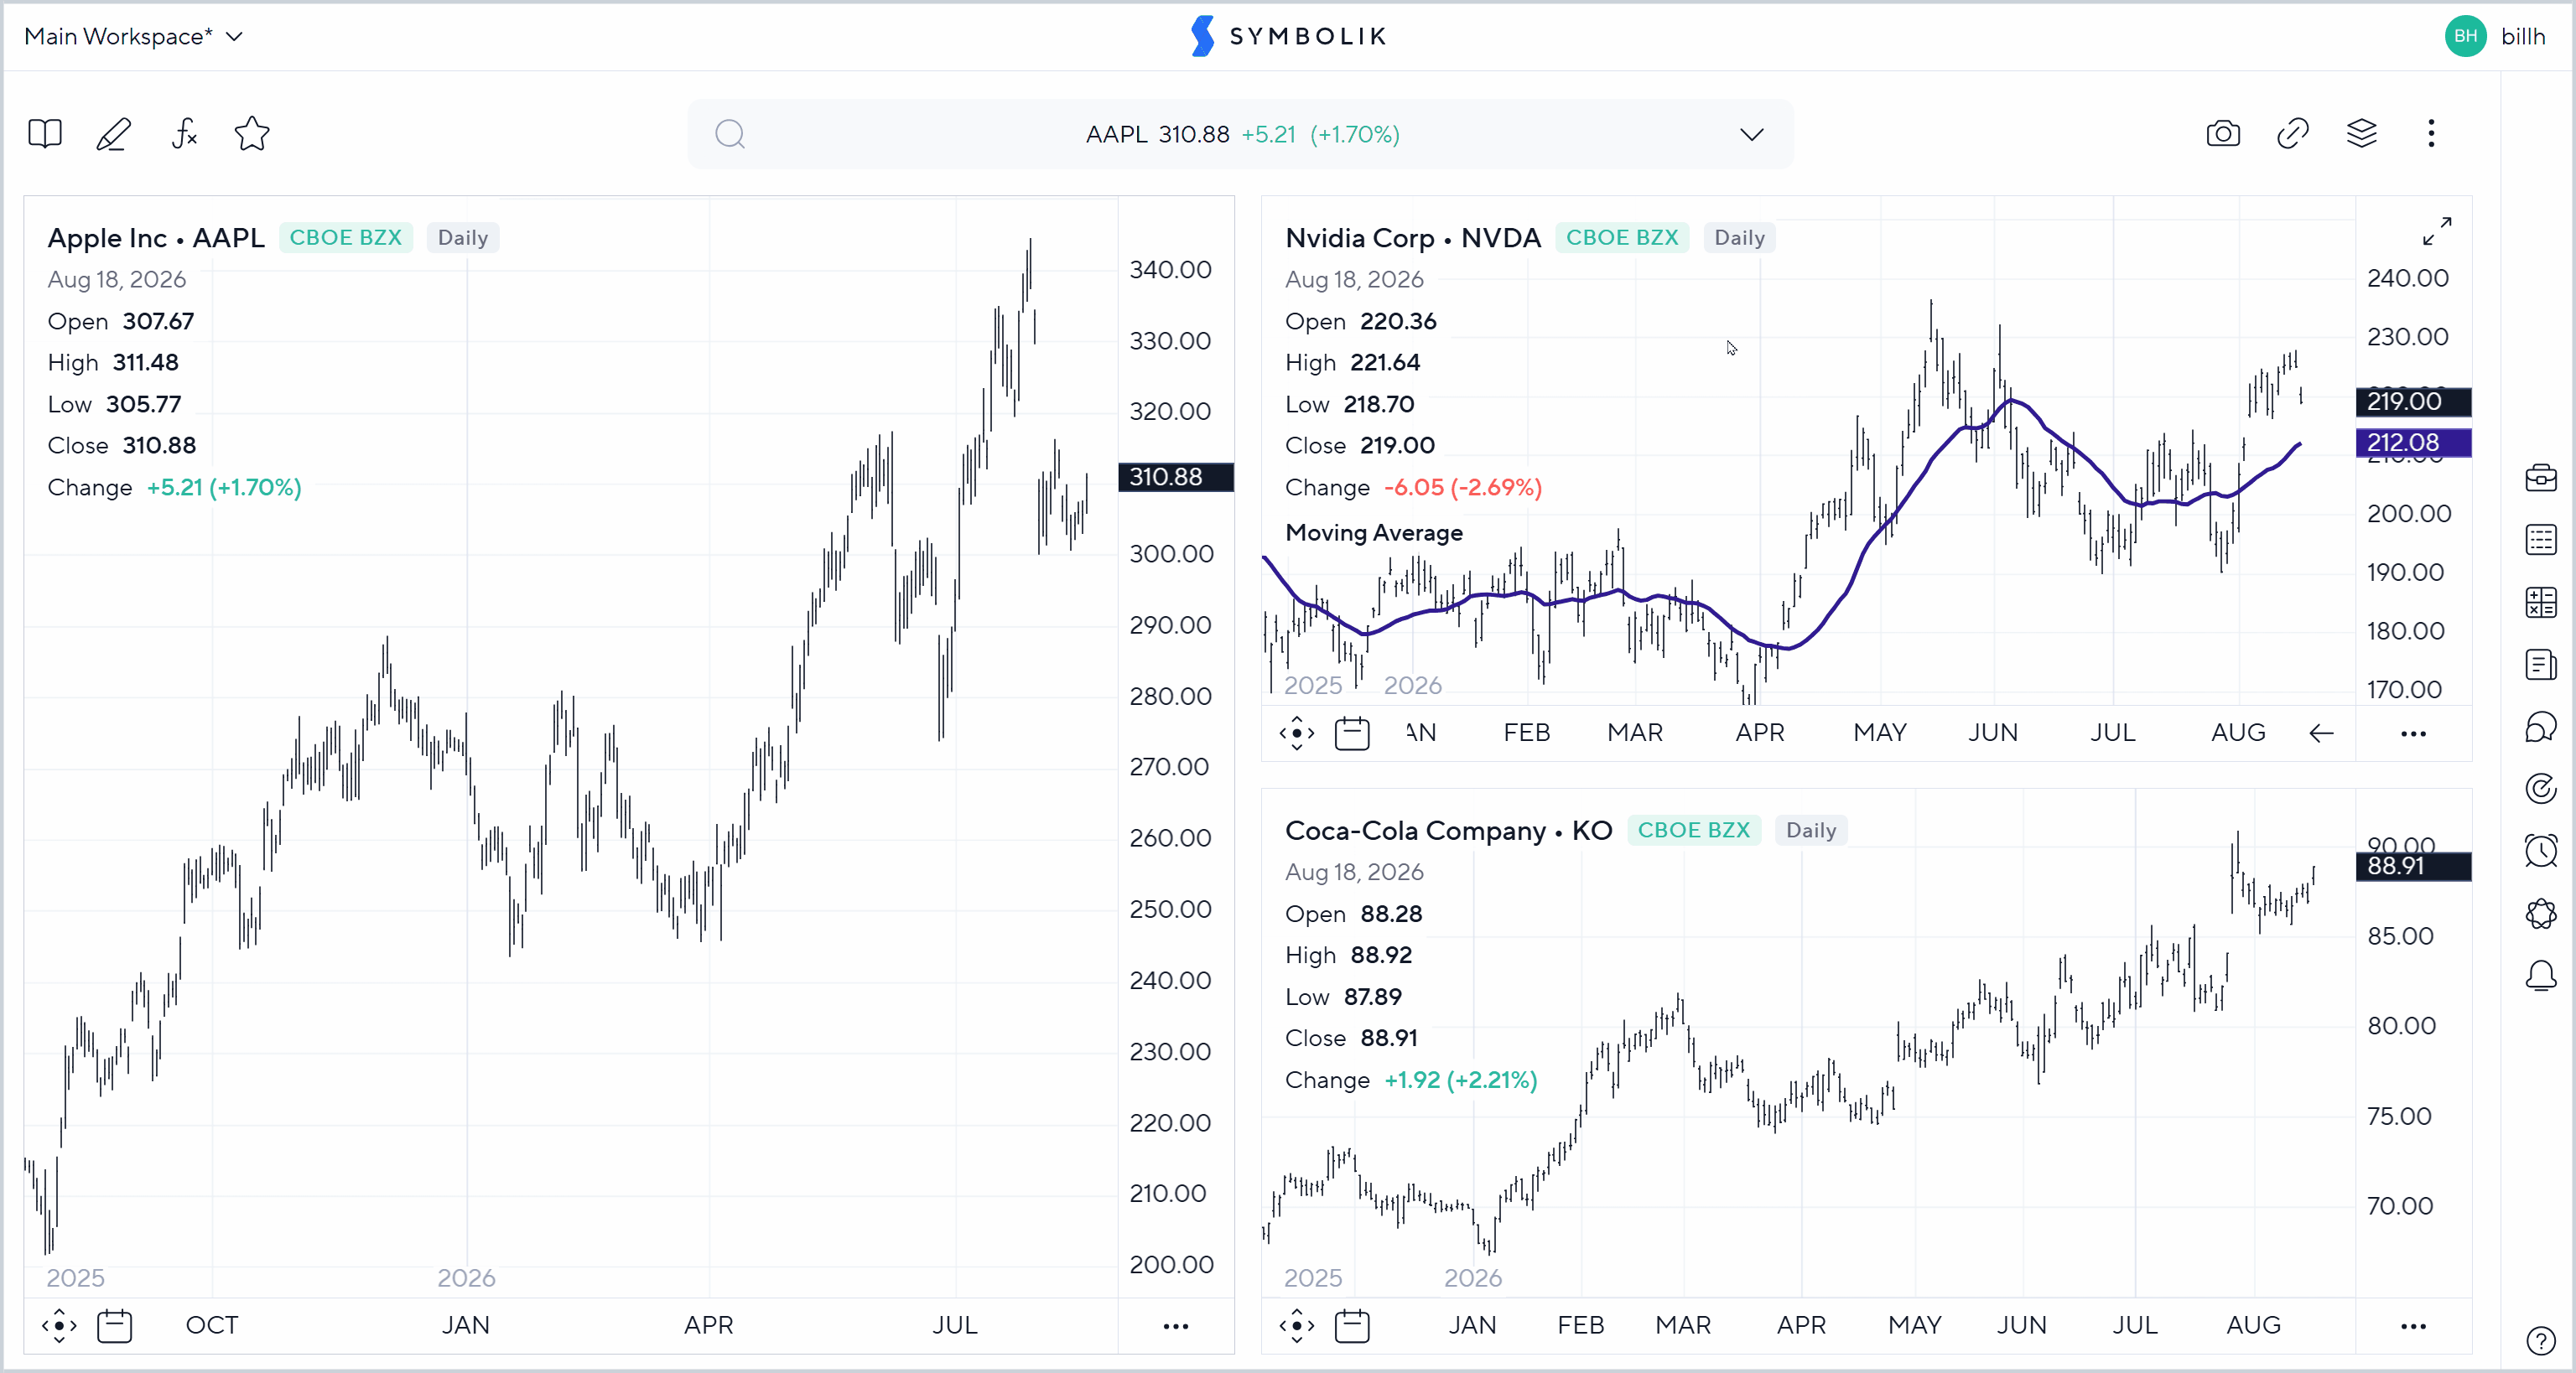
Task: Click the NVDA chart crosshair navigation icon
Action: [x=1297, y=733]
